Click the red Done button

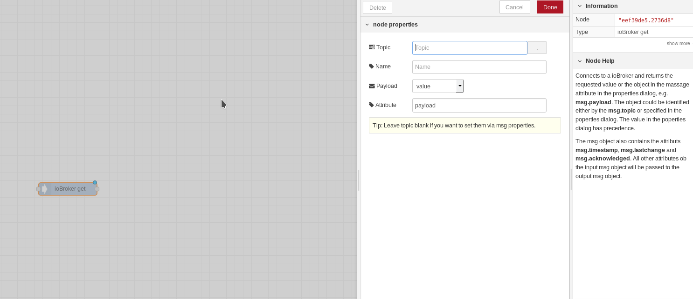[550, 7]
